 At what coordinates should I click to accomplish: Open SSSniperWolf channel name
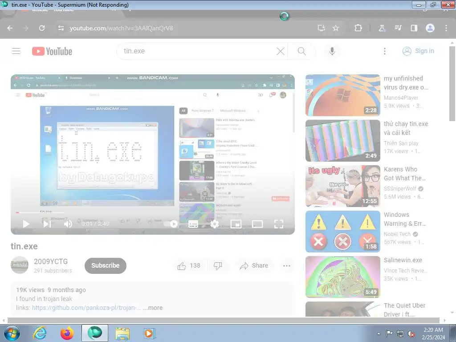[x=400, y=189]
